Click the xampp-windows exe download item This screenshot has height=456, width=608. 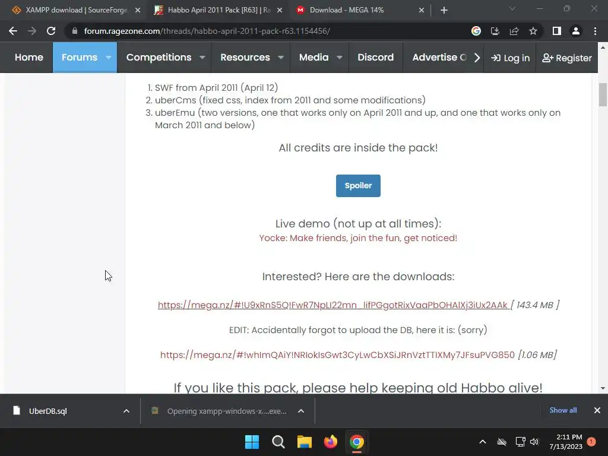tap(227, 411)
